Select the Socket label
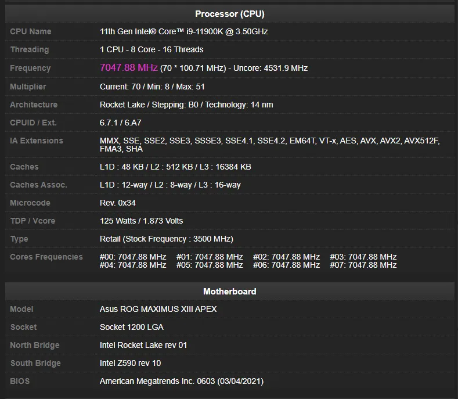This screenshot has height=399, width=458. (x=24, y=327)
